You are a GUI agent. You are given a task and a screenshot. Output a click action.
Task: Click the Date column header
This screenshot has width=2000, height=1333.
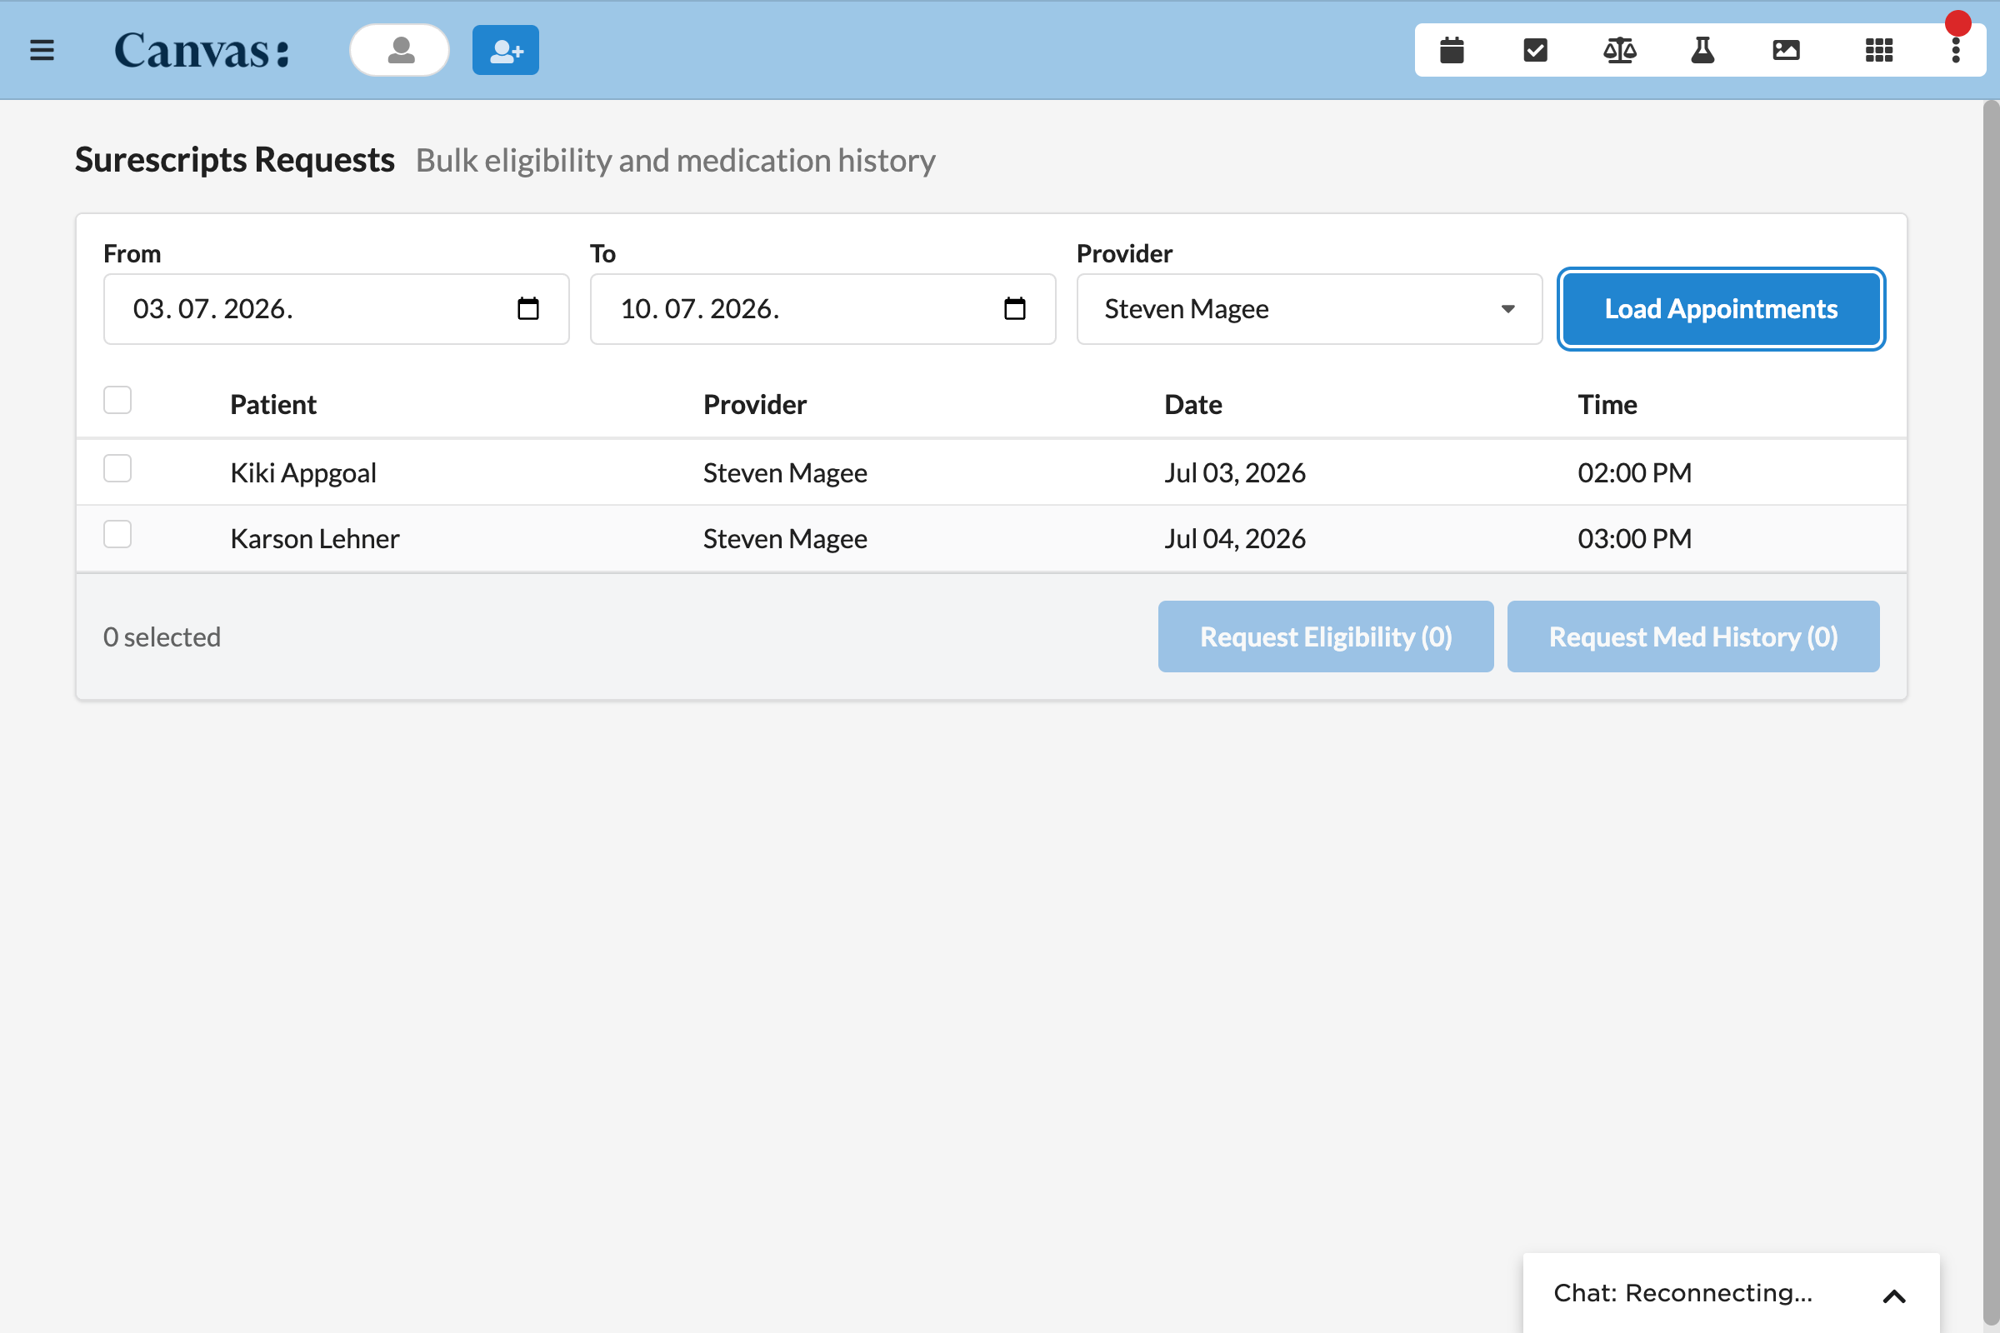click(x=1193, y=405)
